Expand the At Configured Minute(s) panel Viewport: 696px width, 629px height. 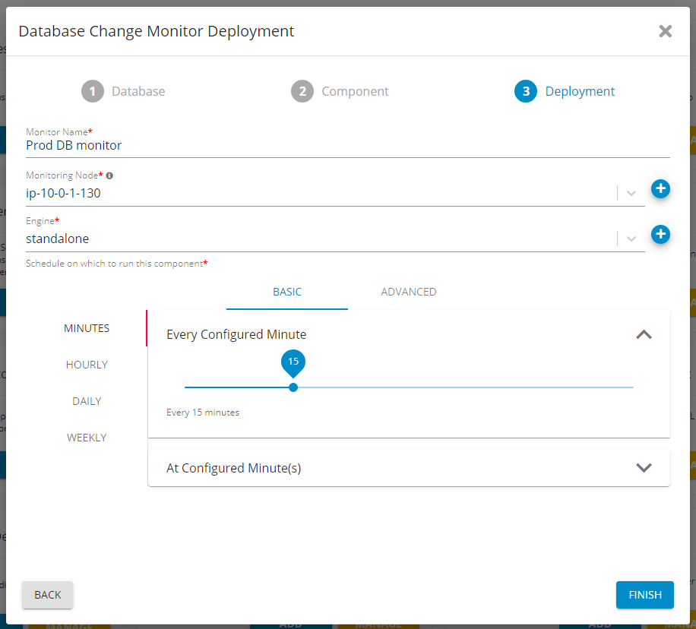[644, 468]
